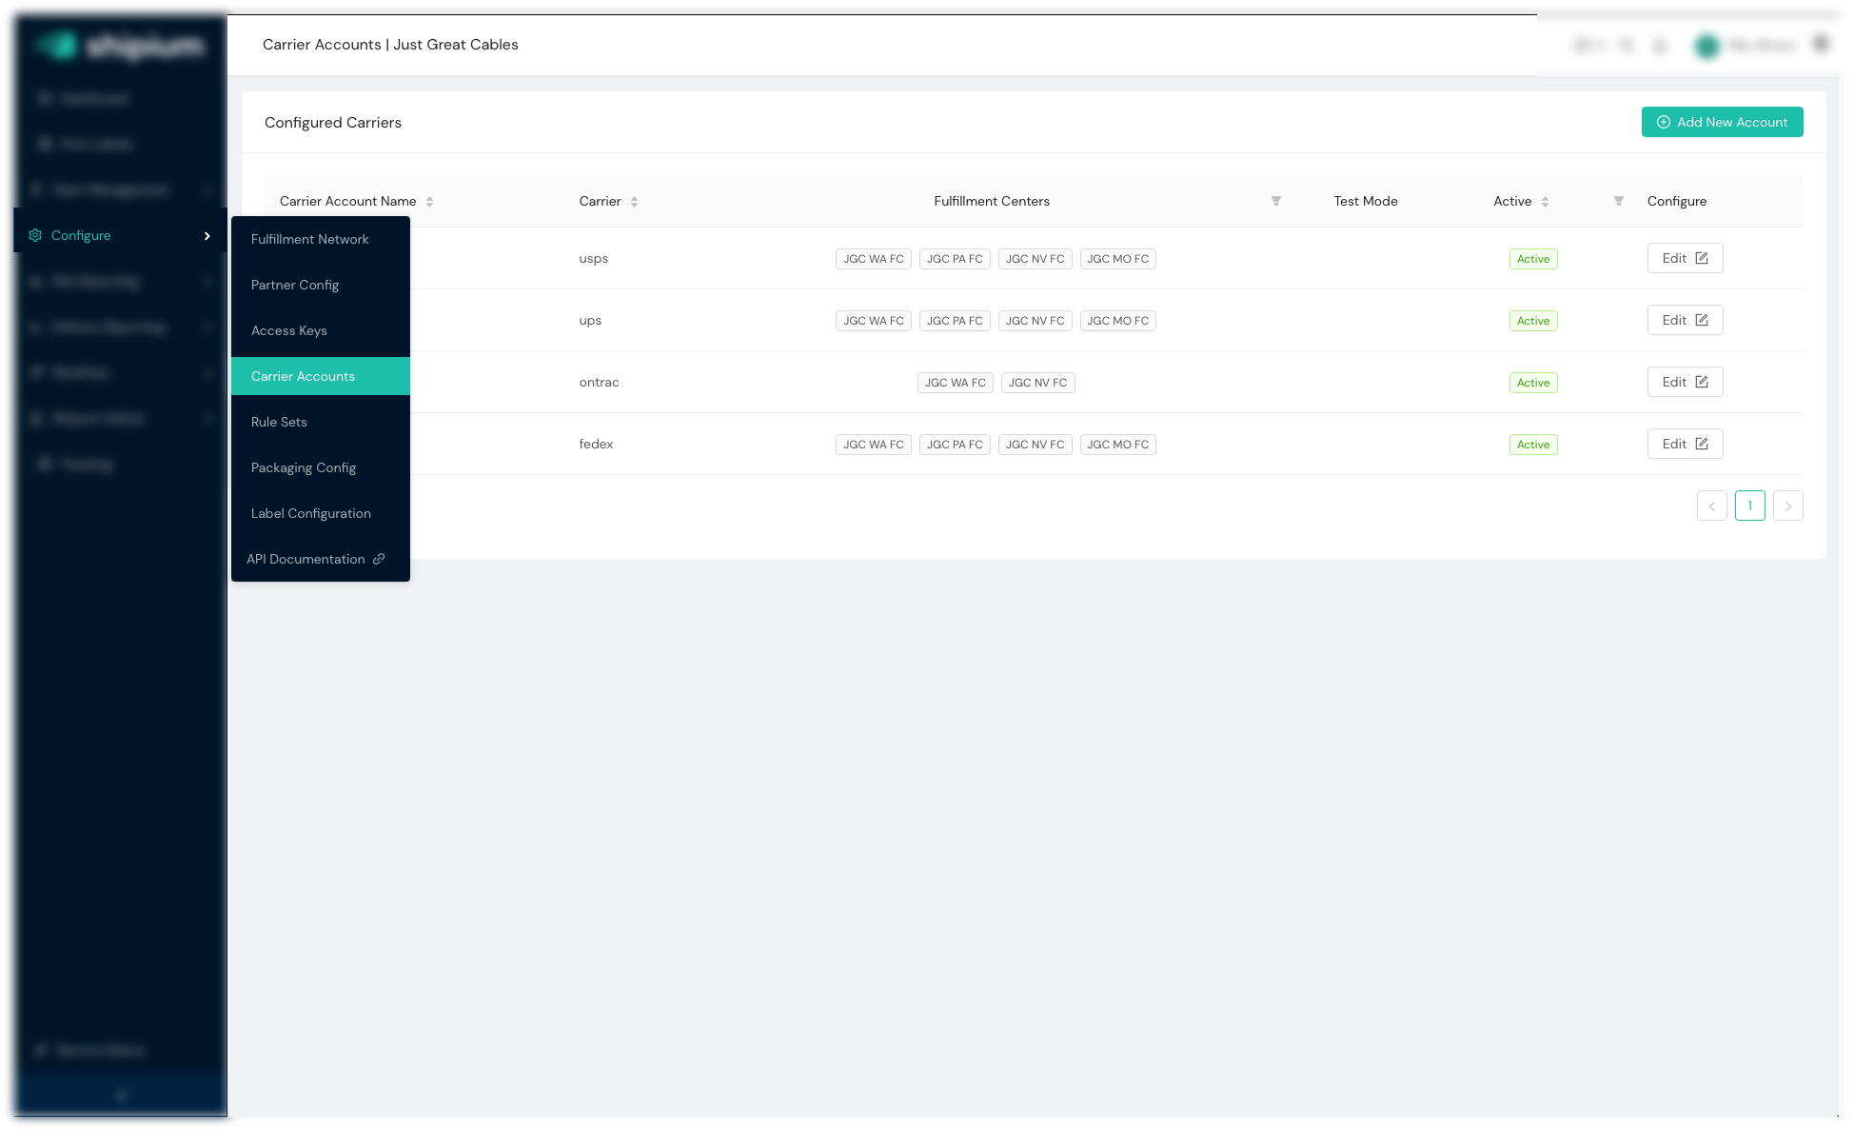Image resolution: width=1854 pixels, height=1131 pixels.
Task: Sort the Active column
Action: pos(1545,202)
